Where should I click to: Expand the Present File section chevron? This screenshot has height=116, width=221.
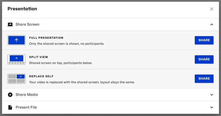212,107
